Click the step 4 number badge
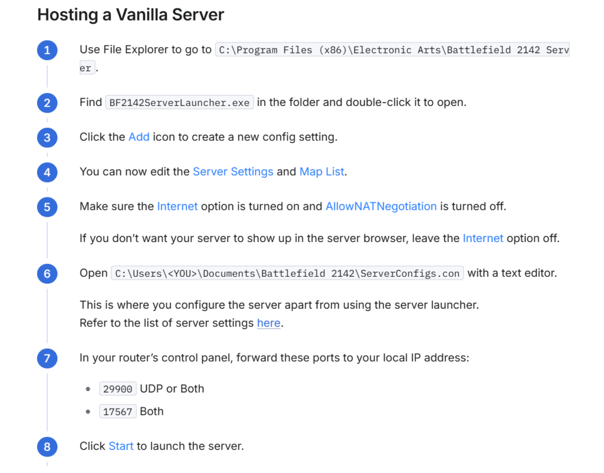This screenshot has width=604, height=473. pyautogui.click(x=47, y=173)
